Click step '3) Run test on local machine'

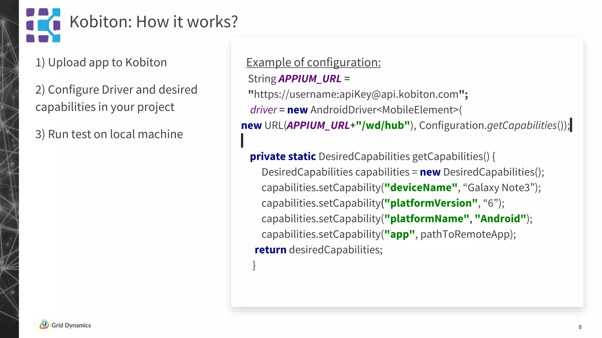coord(109,134)
